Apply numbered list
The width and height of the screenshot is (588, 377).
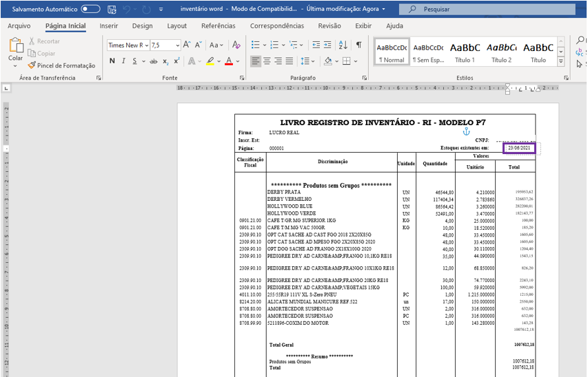tap(274, 45)
